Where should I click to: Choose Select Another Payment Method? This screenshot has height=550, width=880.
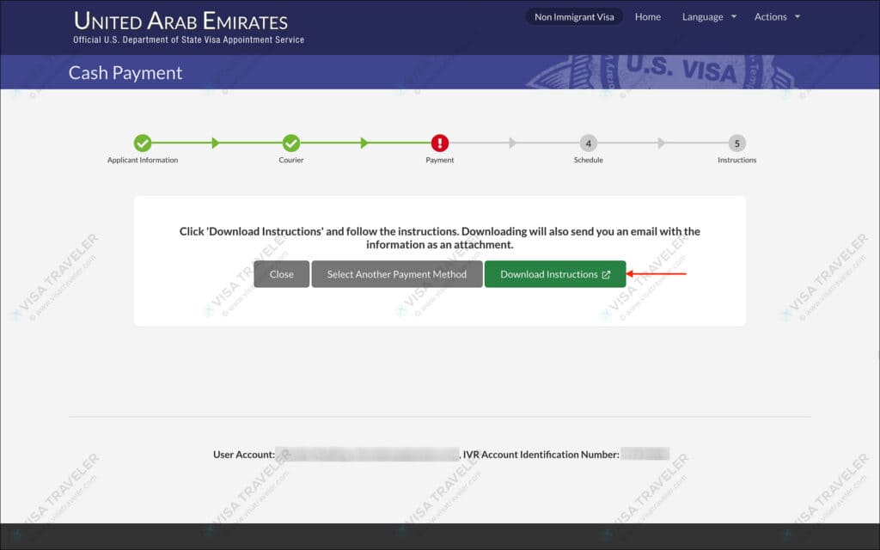[397, 274]
